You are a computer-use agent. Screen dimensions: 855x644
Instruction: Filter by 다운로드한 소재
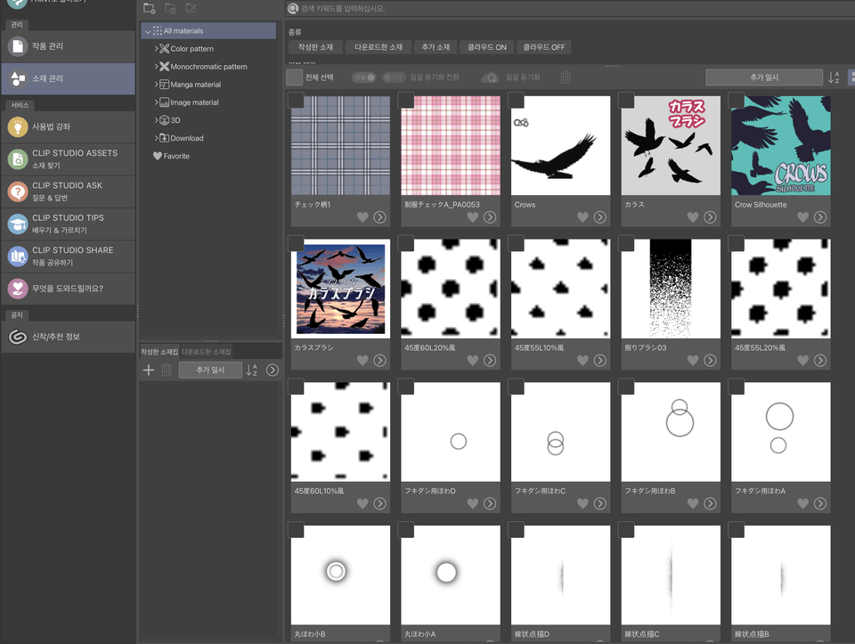coord(379,47)
